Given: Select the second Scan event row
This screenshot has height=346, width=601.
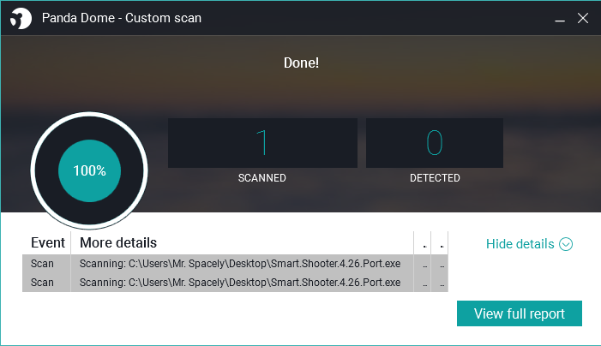Looking at the screenshot, I should 235,283.
